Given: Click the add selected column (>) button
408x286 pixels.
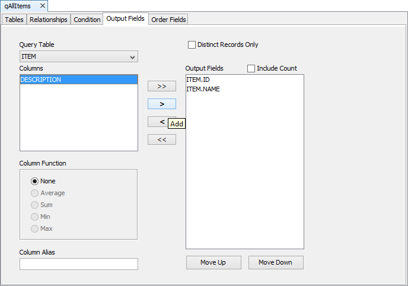Looking at the screenshot, I should pyautogui.click(x=161, y=104).
